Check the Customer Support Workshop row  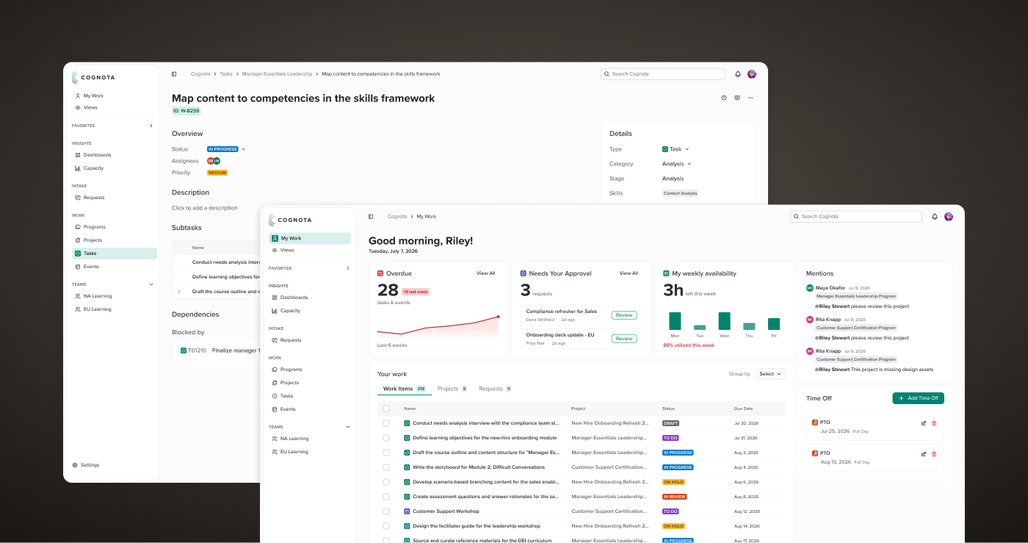(386, 511)
